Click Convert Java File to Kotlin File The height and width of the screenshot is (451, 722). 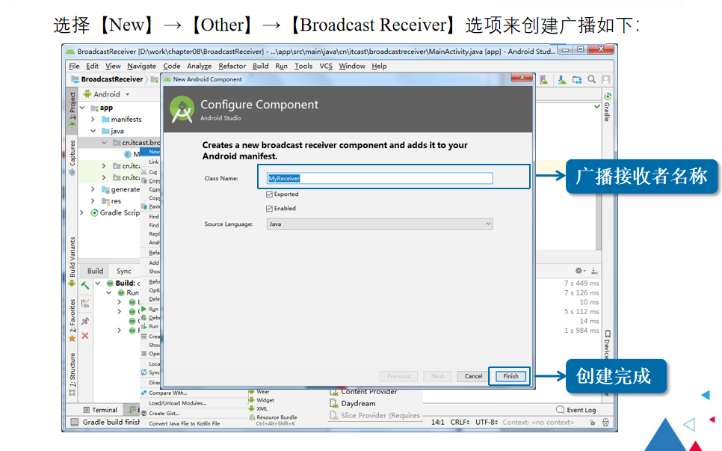click(184, 423)
